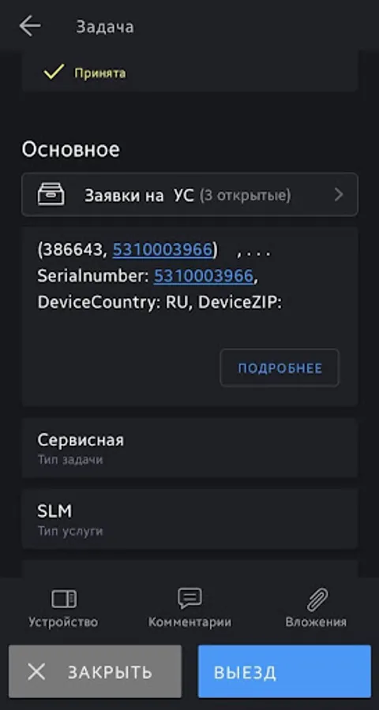
Task: Go back using the arrow icon
Action: [30, 26]
